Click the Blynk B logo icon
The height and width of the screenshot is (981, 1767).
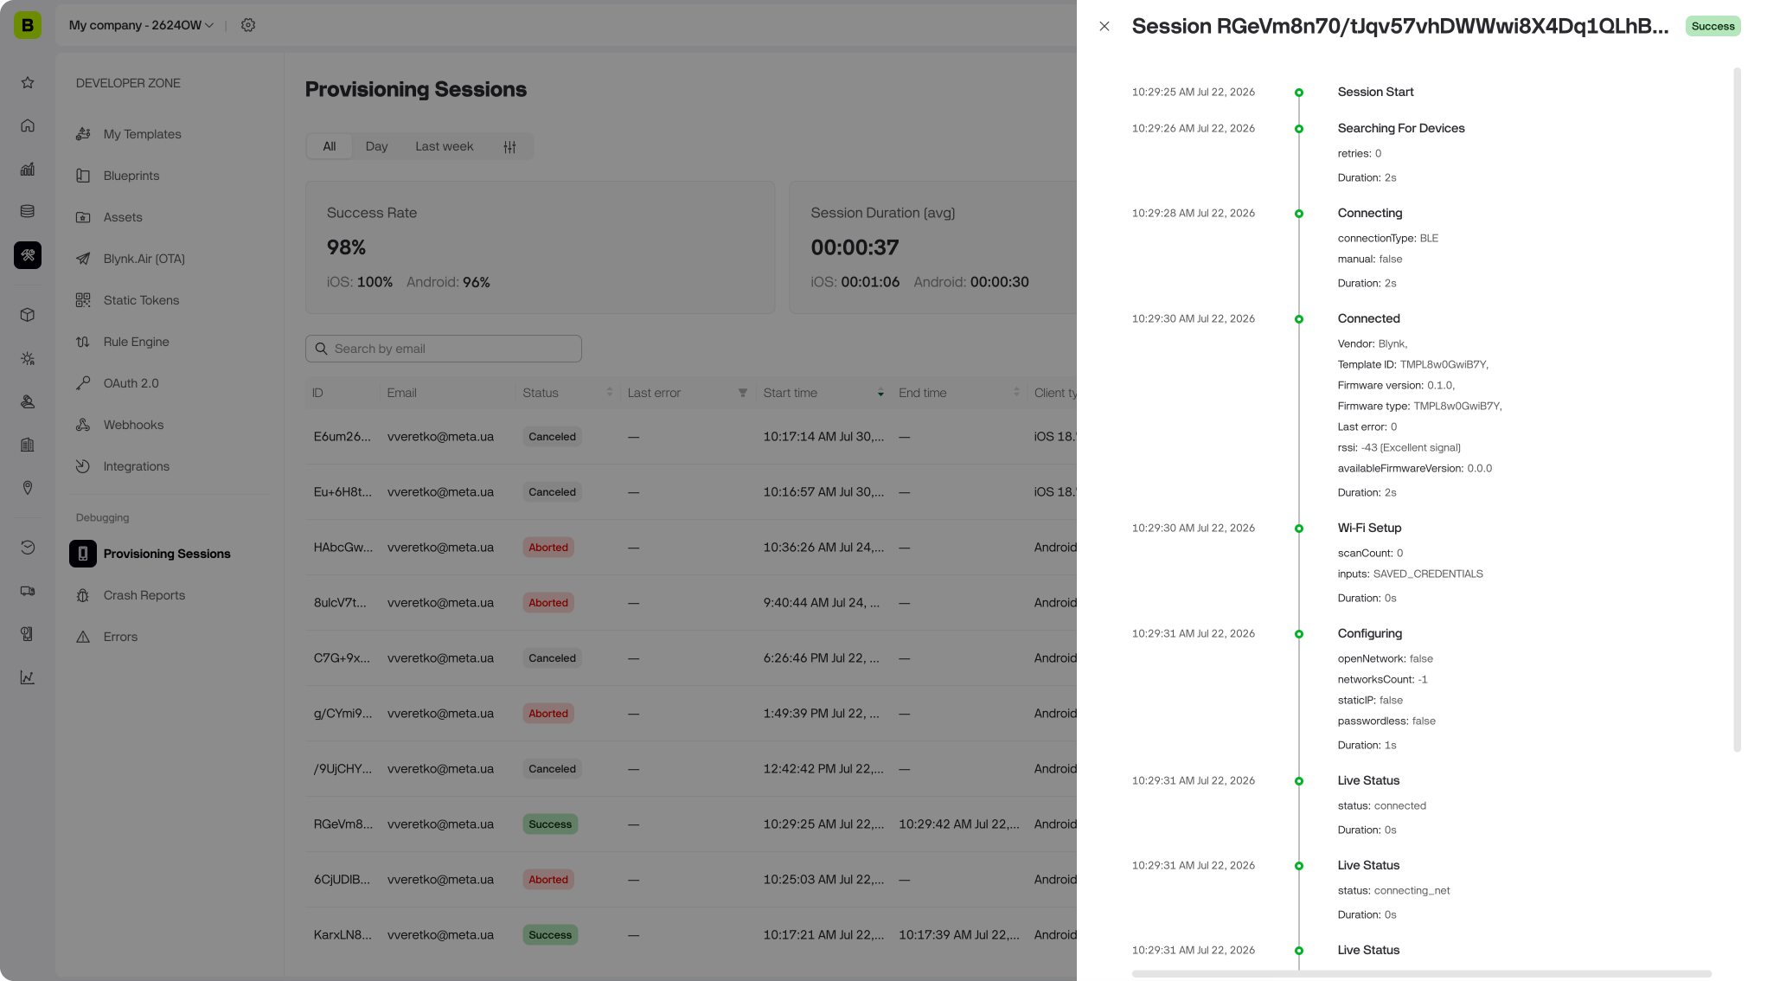click(28, 25)
